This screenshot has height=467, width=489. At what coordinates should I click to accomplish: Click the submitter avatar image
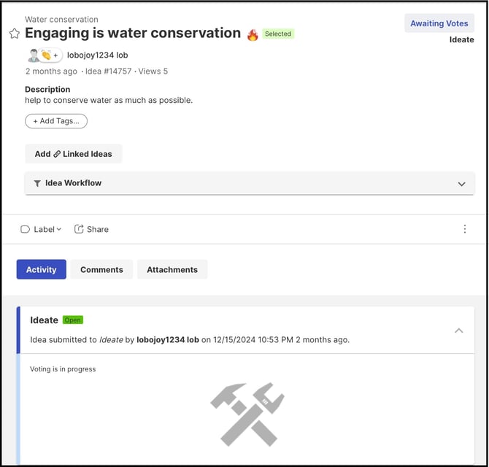click(x=34, y=55)
